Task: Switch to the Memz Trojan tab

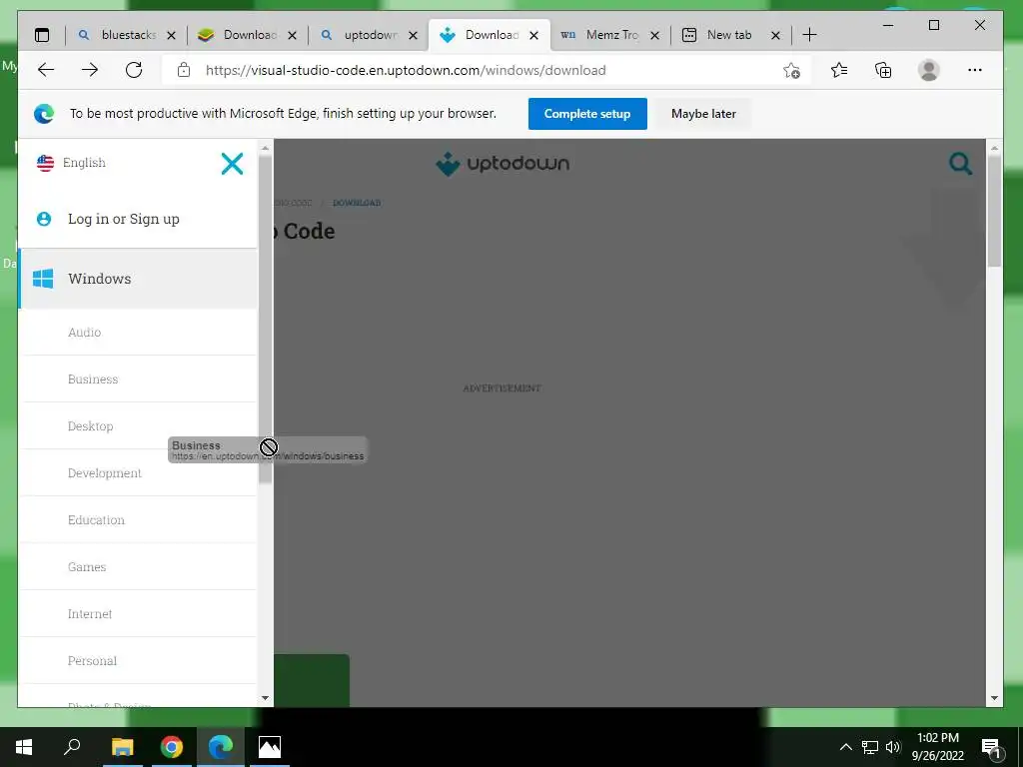Action: point(610,35)
